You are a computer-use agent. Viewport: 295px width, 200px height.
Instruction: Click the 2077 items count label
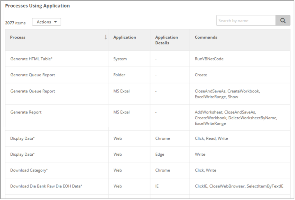[15, 23]
